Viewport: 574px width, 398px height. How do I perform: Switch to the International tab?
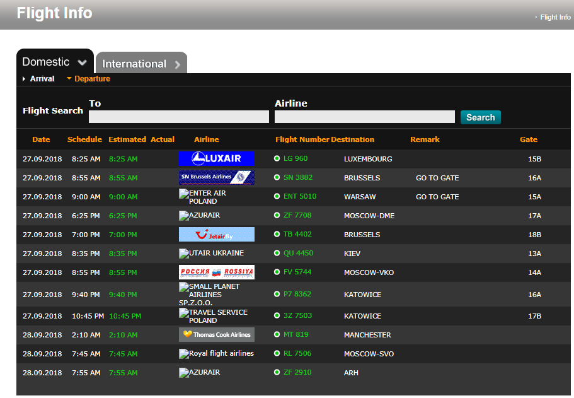pyautogui.click(x=141, y=64)
